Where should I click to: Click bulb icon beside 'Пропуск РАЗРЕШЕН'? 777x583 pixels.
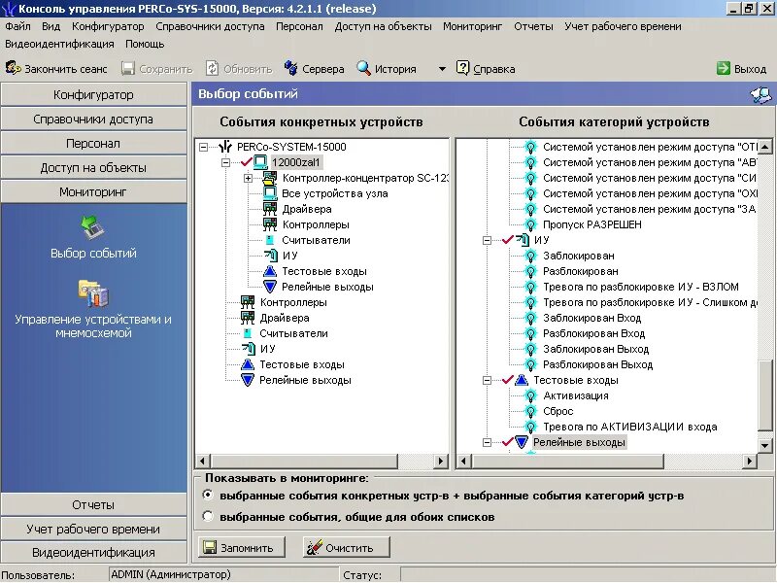coord(530,224)
